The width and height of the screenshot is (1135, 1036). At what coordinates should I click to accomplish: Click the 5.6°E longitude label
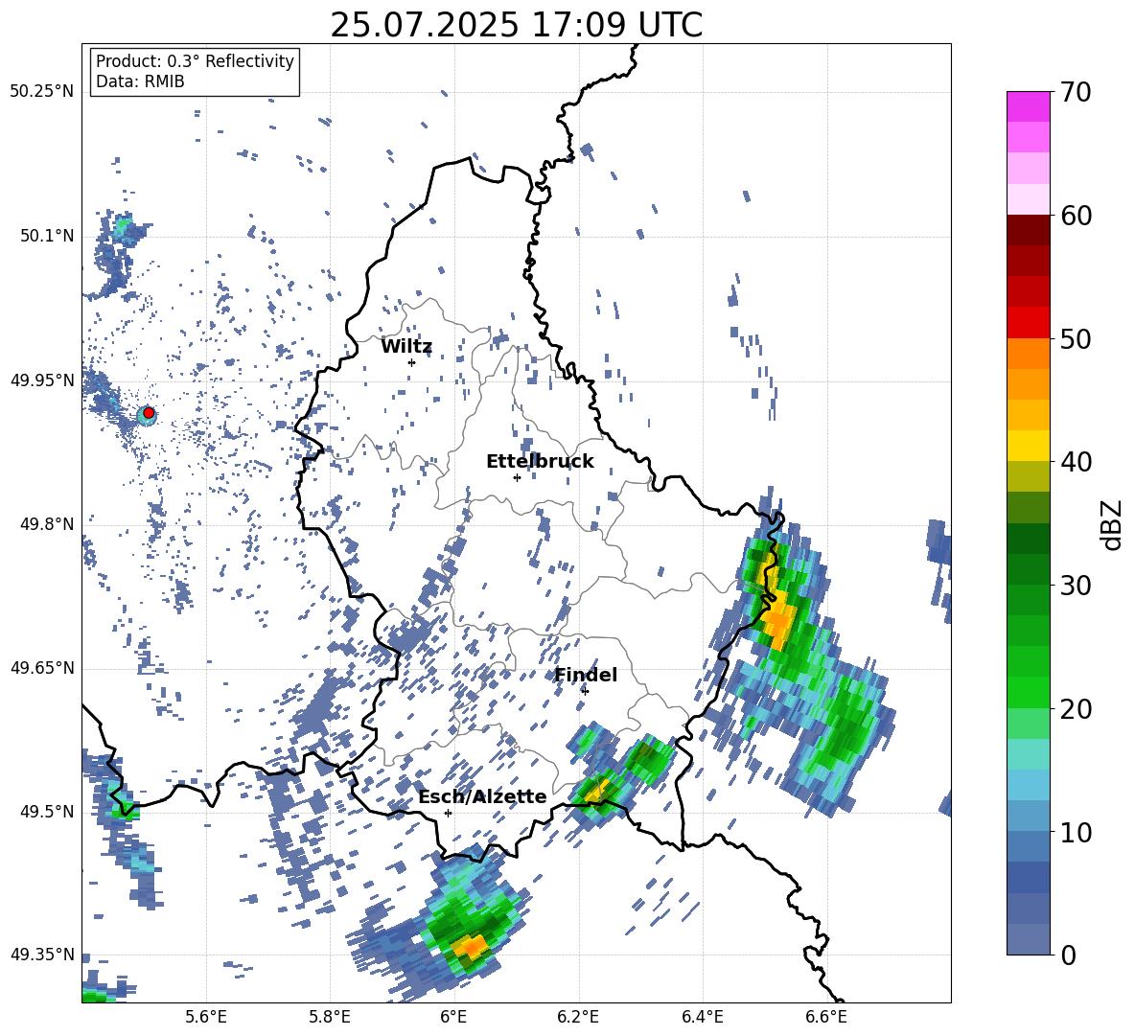coord(206,1017)
